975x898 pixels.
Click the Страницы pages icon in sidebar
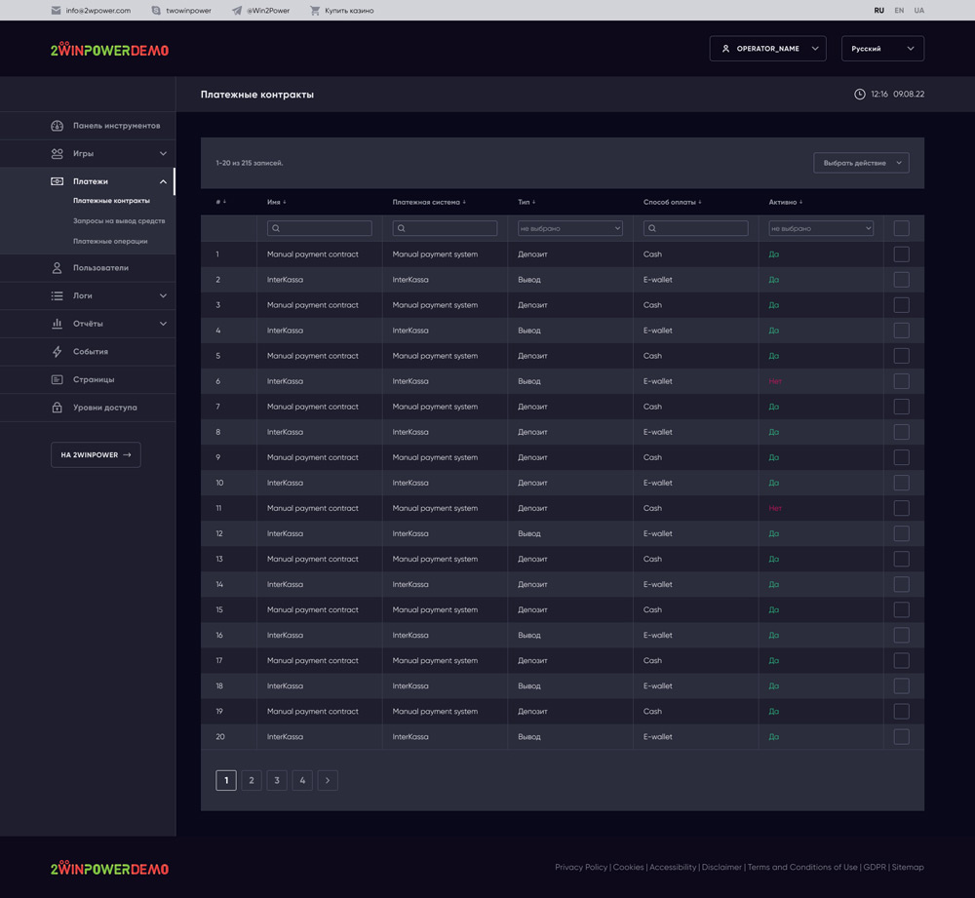click(57, 379)
